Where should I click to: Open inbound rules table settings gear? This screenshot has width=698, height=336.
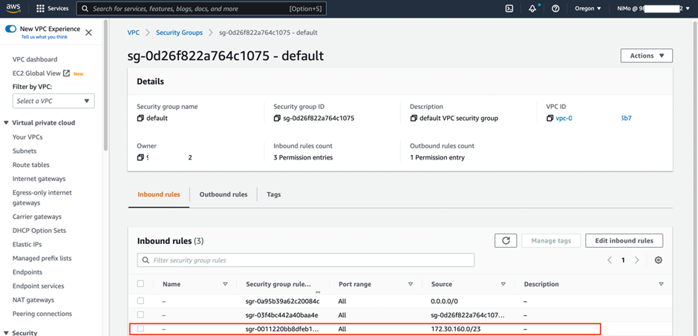(658, 260)
